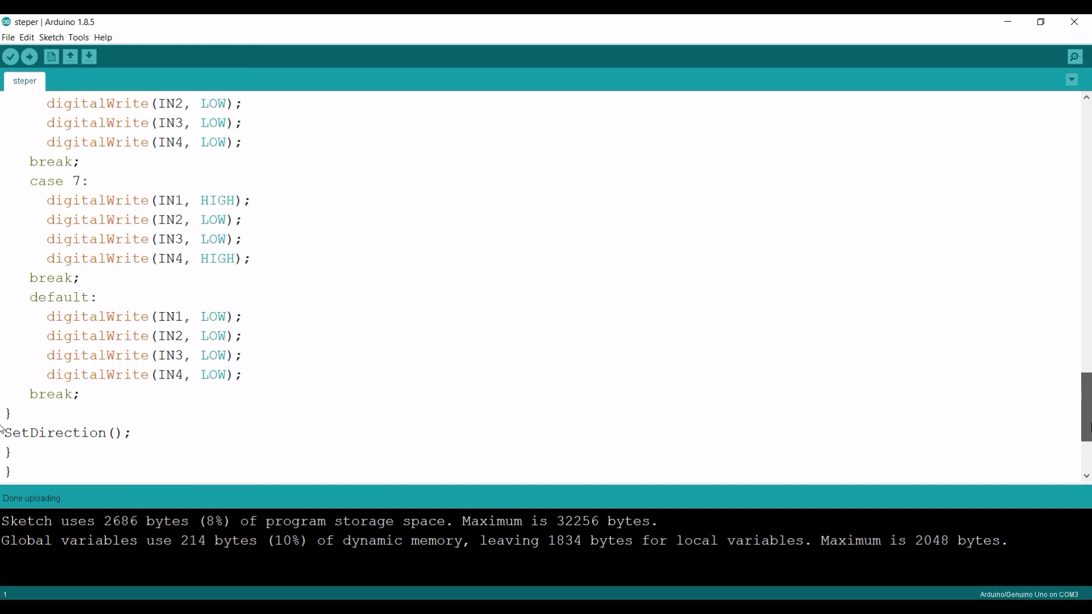Click the vertical scrollbar thumb
The image size is (1092, 614).
point(1086,407)
